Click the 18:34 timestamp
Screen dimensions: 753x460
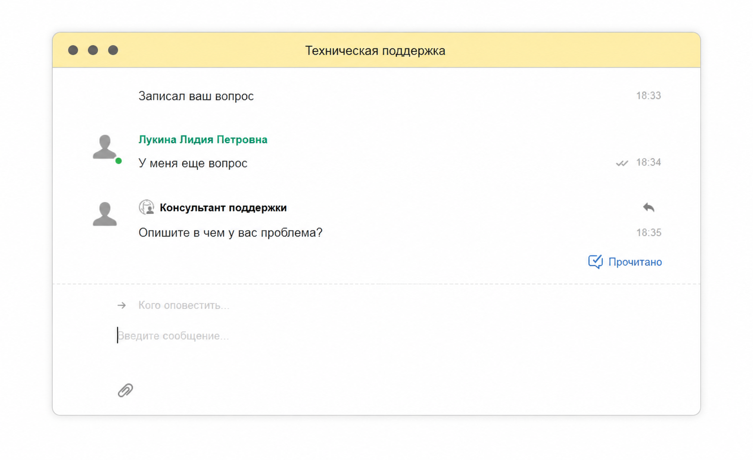pyautogui.click(x=648, y=162)
